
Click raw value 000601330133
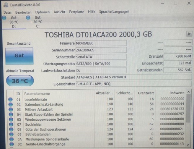pyautogui.click(x=172, y=109)
